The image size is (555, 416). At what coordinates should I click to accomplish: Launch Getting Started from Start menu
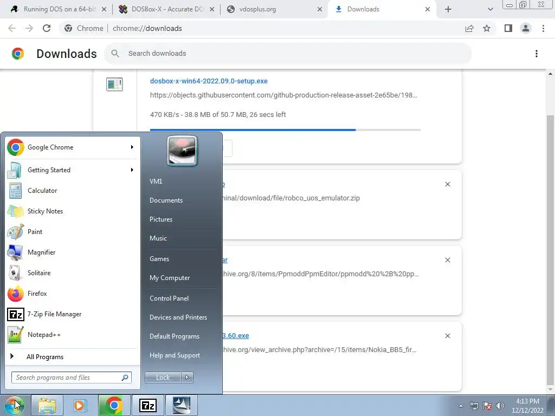[73, 170]
